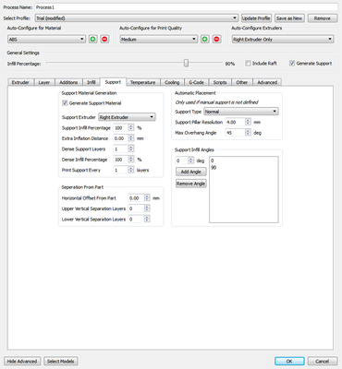Open Medium print quality dropdown
This screenshot has width=342, height=369.
click(x=158, y=40)
